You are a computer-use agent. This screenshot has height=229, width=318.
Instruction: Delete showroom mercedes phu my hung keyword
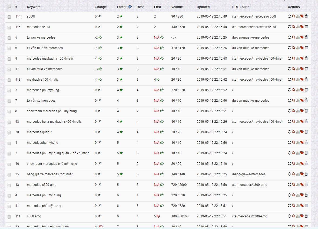pos(306,111)
